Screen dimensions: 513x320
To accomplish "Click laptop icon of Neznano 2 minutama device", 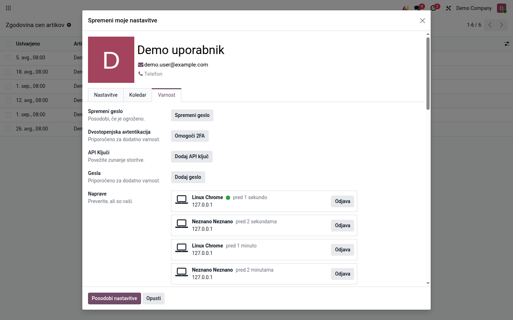I will point(182,272).
